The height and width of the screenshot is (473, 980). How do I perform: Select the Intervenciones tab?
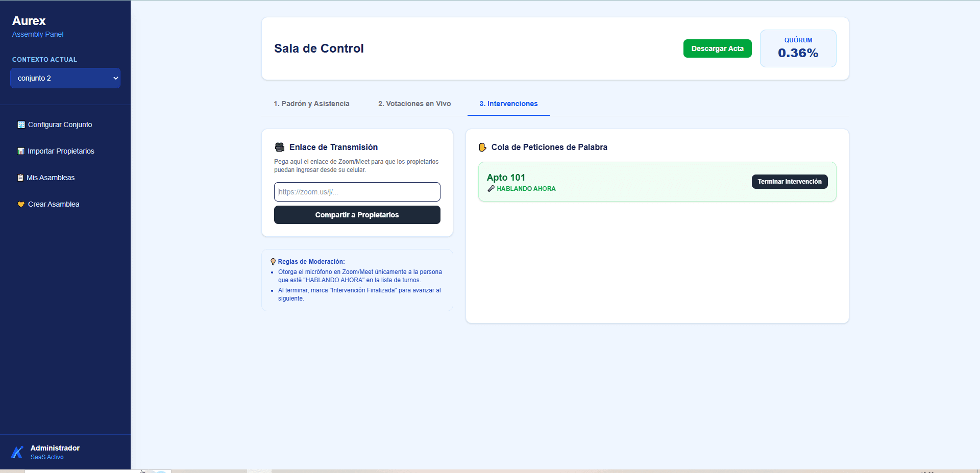coord(508,104)
